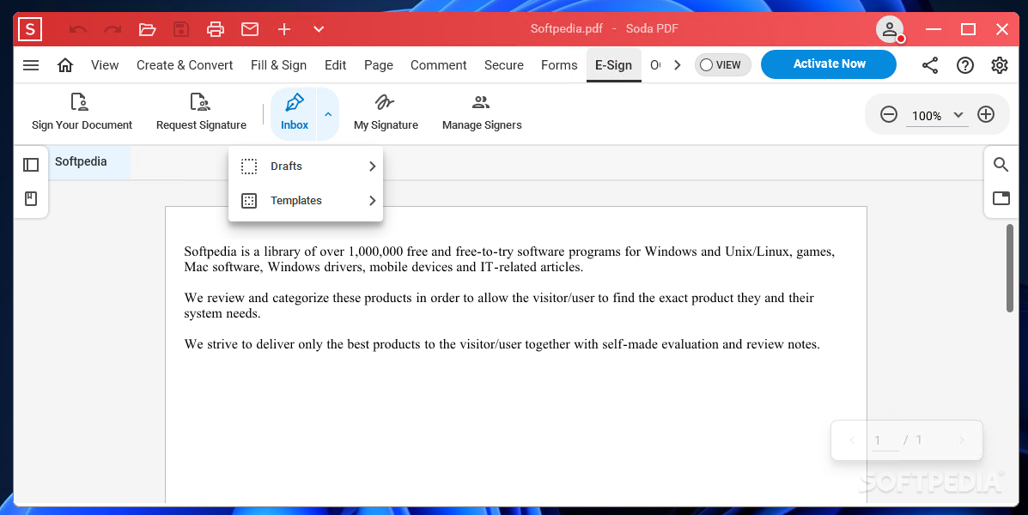Open the E-Sign Inbox
Viewport: 1028px width, 515px height.
coord(295,113)
